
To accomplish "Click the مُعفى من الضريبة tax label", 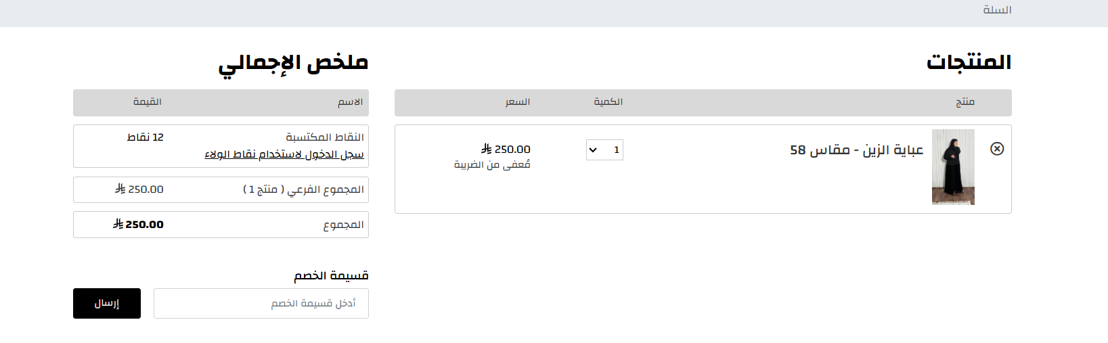I will point(492,164).
